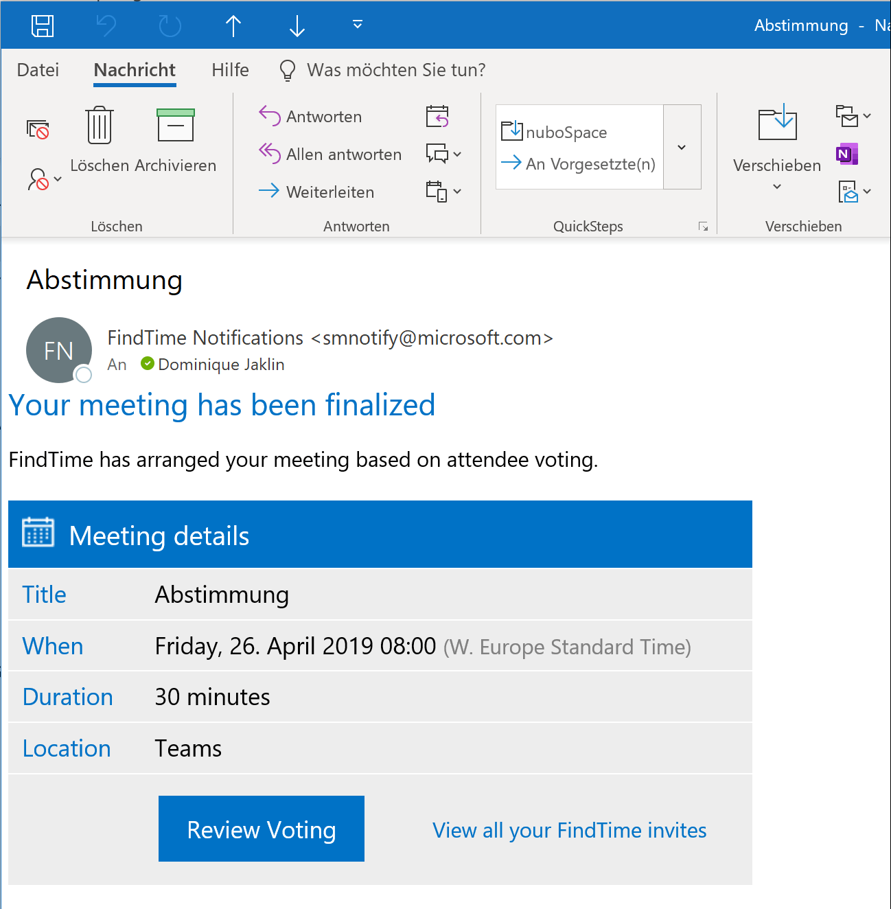Open the Quick Access Toolbar customize menu
Screen dimensions: 891x909
[357, 25]
